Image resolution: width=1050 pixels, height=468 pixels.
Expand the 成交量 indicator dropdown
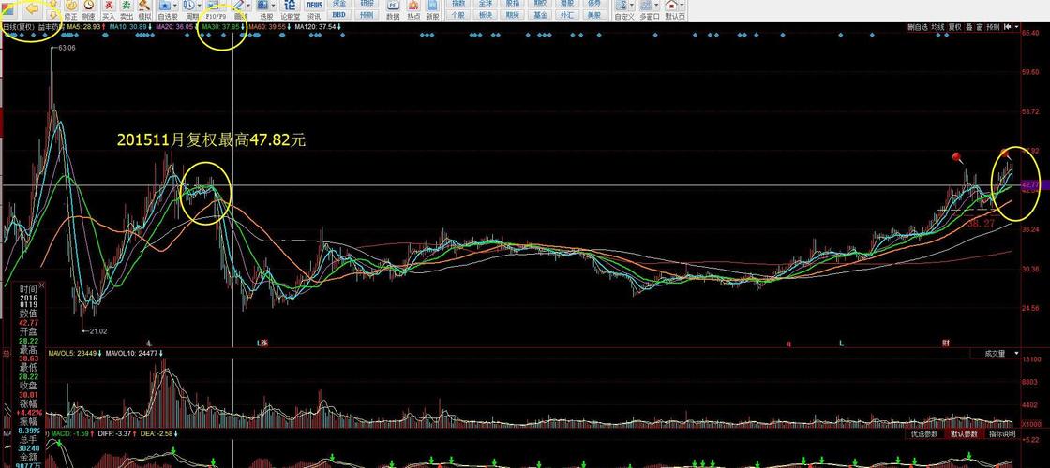(1016, 353)
